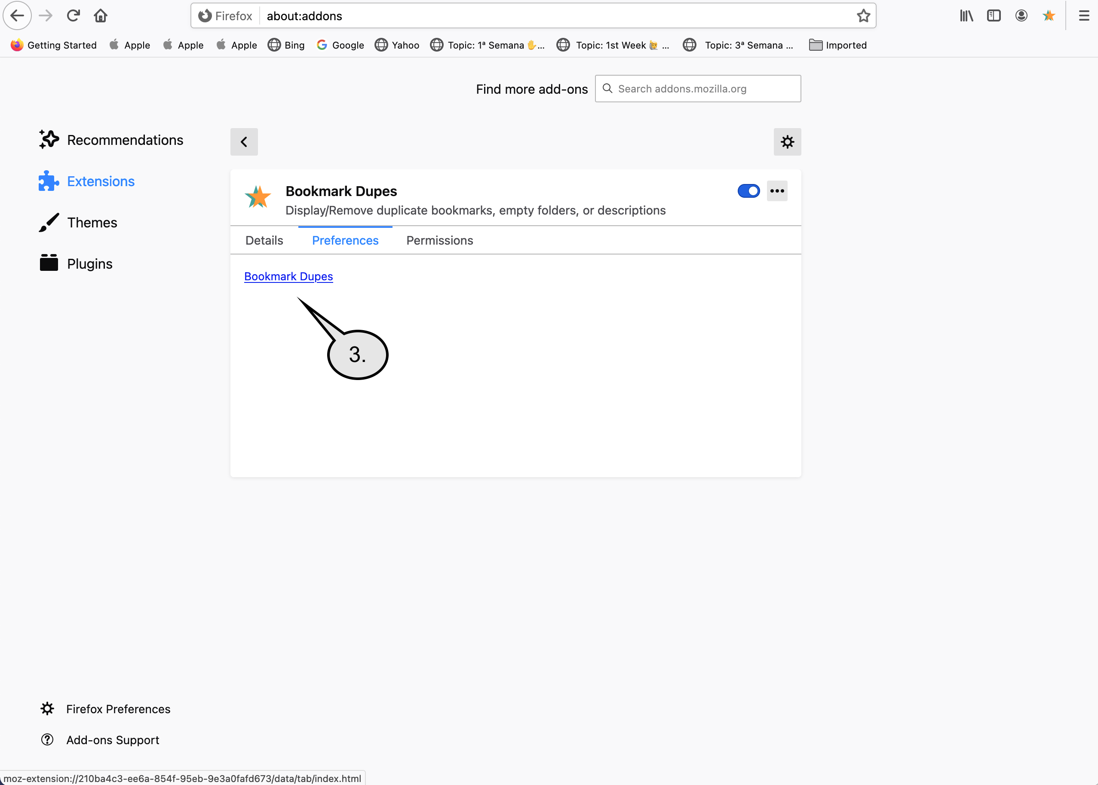Reload the current page
Image resolution: width=1098 pixels, height=785 pixels.
pos(73,16)
